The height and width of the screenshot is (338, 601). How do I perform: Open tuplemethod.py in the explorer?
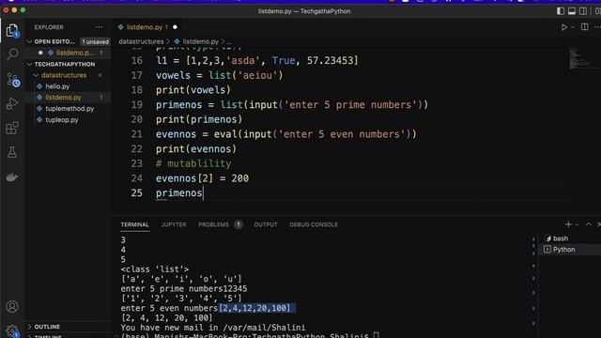69,109
